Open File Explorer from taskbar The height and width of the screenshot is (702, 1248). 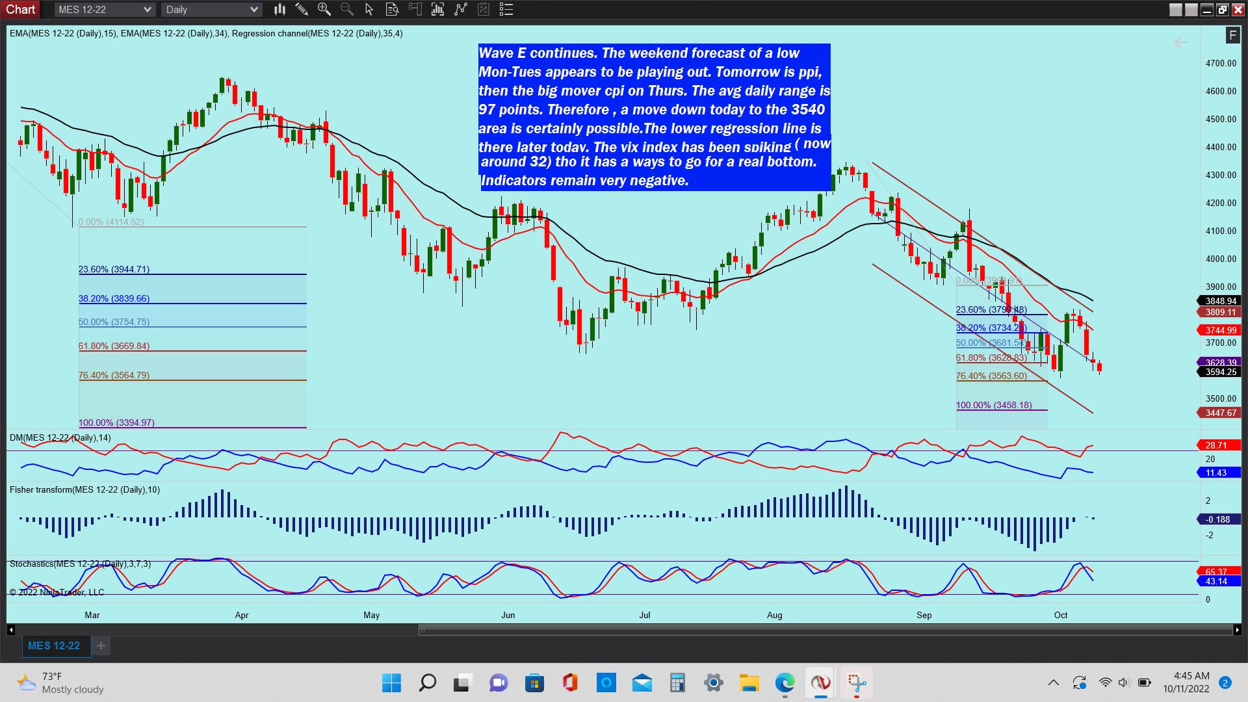click(x=749, y=682)
